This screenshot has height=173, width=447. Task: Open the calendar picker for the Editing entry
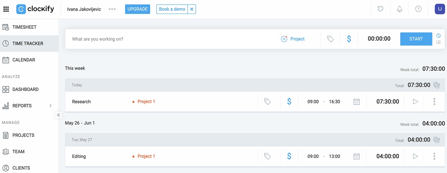[357, 156]
